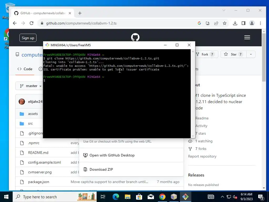Click the Activity link

[x=201, y=126]
